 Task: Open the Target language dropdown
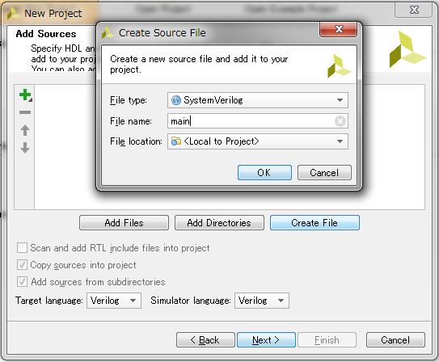coord(114,301)
